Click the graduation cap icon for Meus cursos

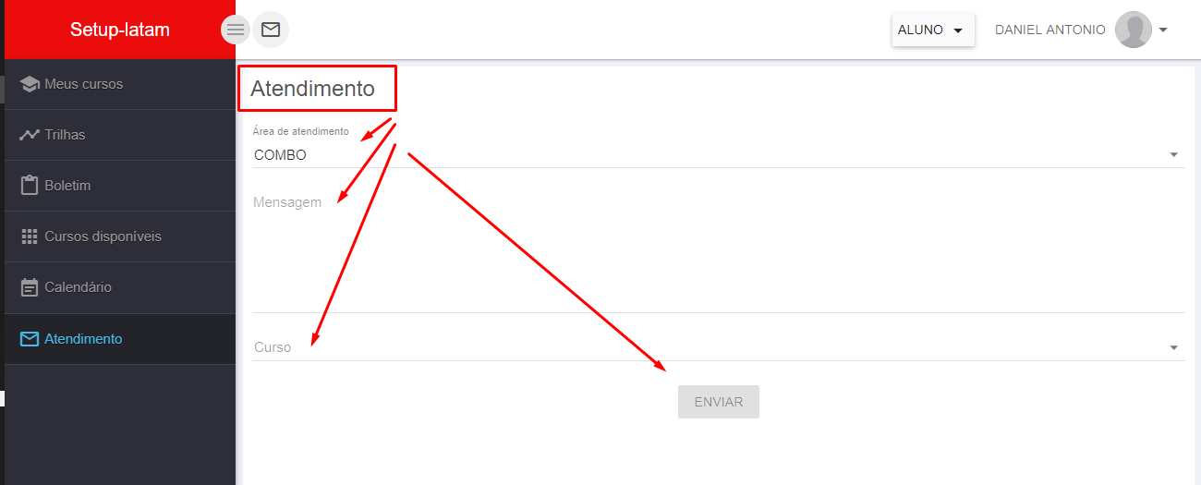pos(30,84)
